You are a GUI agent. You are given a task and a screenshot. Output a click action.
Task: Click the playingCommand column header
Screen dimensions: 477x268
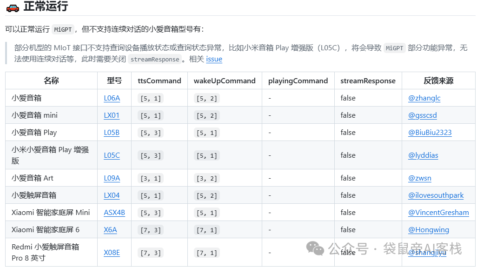coord(298,80)
